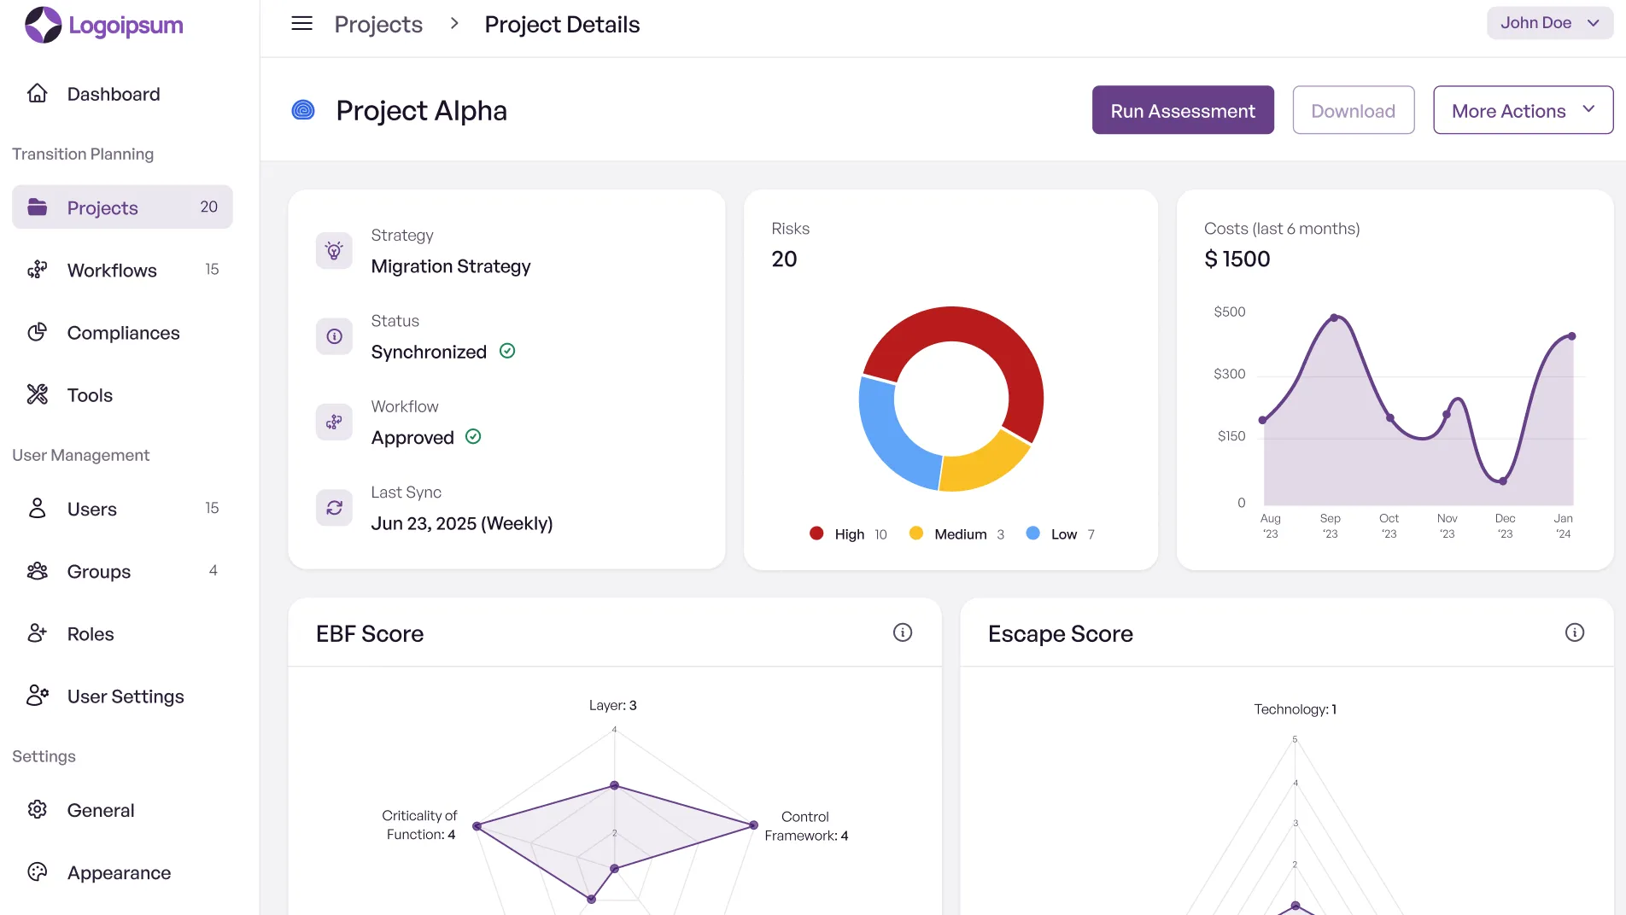The image size is (1626, 915).
Task: Click the General gear icon
Action: pyautogui.click(x=38, y=809)
